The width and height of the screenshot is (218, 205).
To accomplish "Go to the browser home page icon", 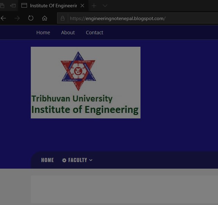I will 45,18.
